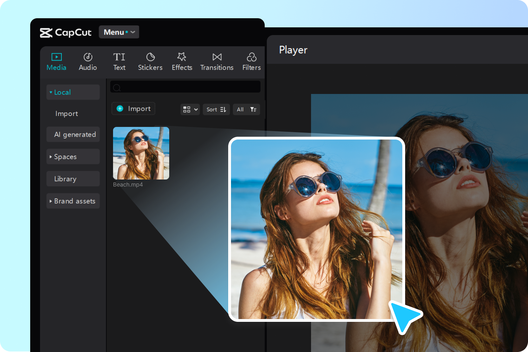The width and height of the screenshot is (528, 352).
Task: Open the Media panel
Action: [56, 61]
